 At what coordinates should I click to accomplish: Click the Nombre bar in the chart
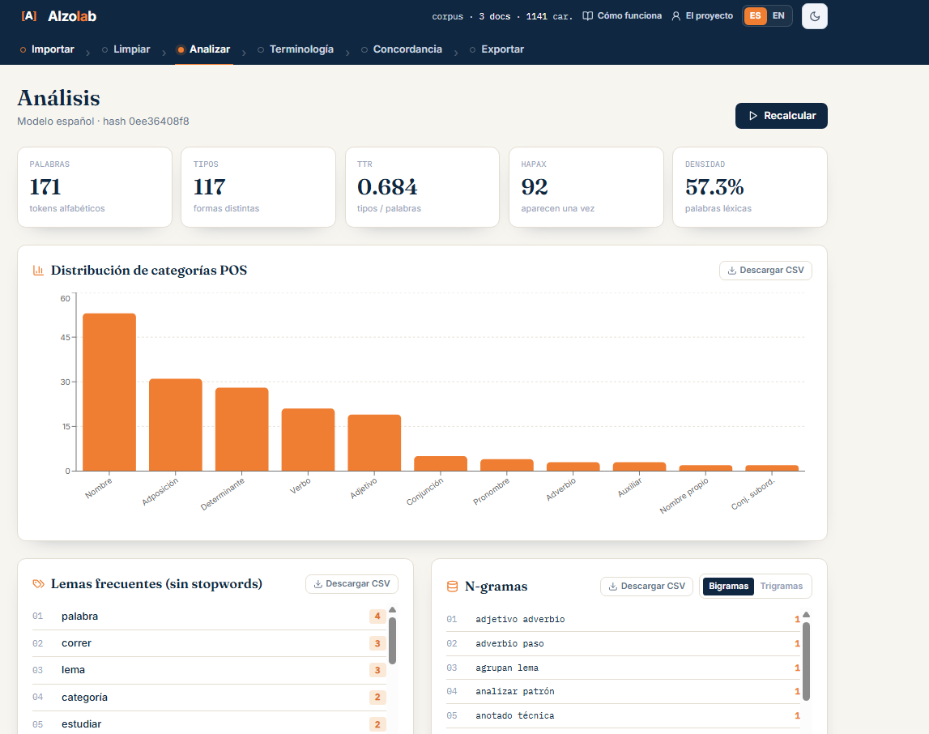pyautogui.click(x=109, y=392)
